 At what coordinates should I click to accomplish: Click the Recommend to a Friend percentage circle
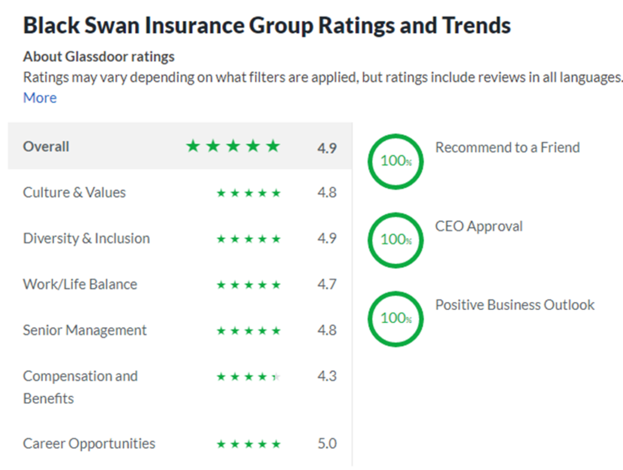coord(396,161)
